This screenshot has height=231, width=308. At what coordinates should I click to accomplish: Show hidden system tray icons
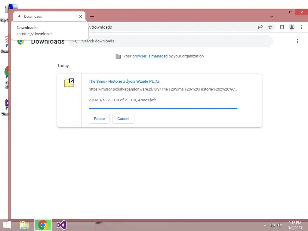[x=265, y=225]
